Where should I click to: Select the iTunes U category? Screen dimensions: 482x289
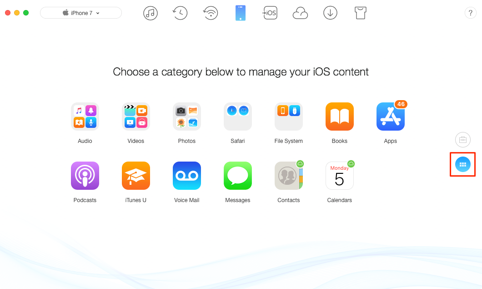136,176
